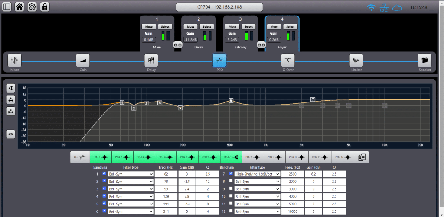
Task: Click the bandwidth Q adjust icon beside graph
Action: 11,111
